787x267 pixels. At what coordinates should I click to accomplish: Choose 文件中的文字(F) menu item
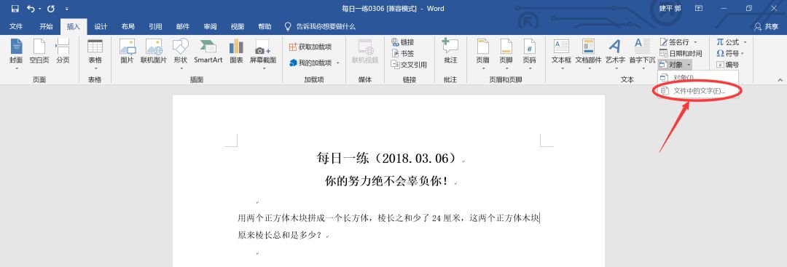click(x=698, y=91)
